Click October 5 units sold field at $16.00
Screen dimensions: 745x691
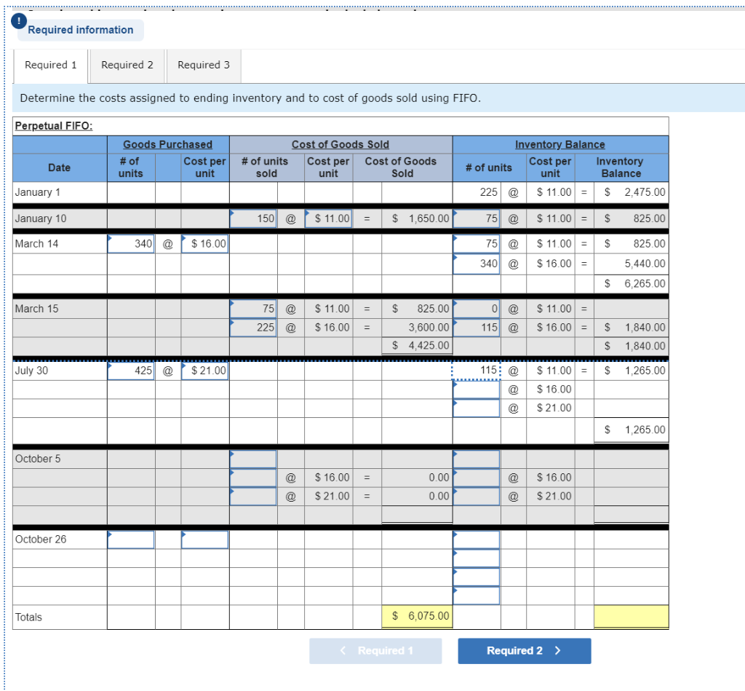click(x=253, y=478)
